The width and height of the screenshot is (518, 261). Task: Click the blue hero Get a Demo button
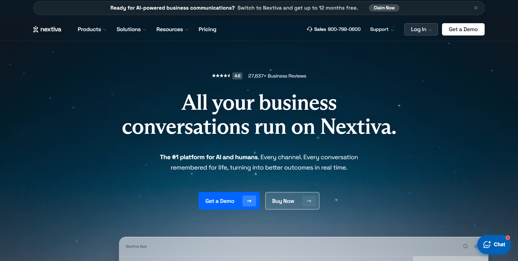pyautogui.click(x=229, y=201)
